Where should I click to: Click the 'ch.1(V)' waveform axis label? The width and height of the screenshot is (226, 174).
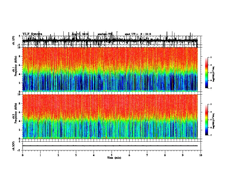click(14, 40)
